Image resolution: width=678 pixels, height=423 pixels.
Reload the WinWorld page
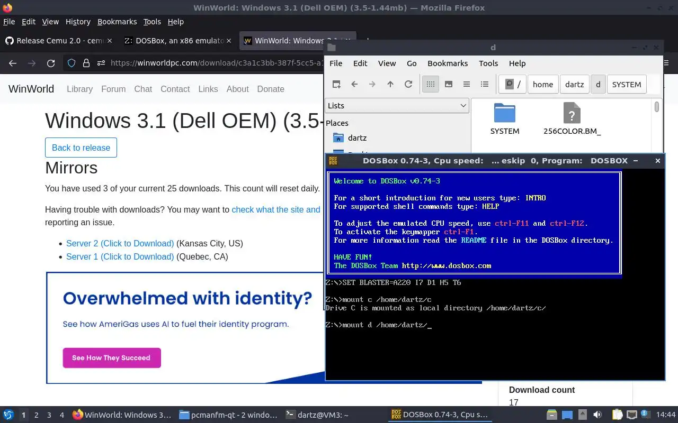pyautogui.click(x=51, y=63)
